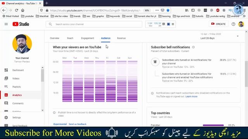Image resolution: width=248 pixels, height=139 pixels.
Task: Open the YouTube Studio hamburger menu
Action: point(6,24)
